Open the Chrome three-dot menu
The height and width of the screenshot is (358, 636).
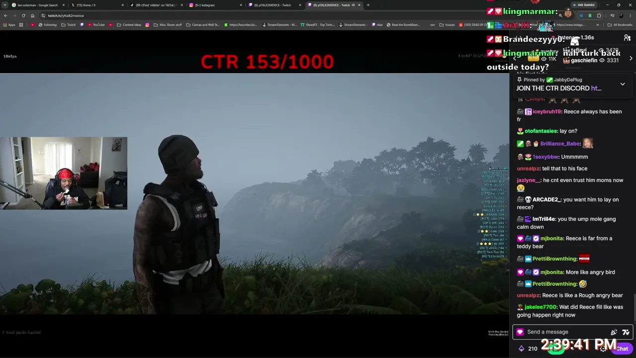tap(631, 15)
